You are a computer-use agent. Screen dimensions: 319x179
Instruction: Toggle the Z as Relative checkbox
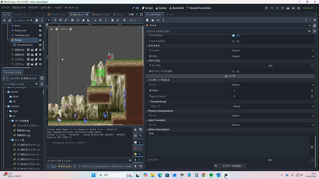click(x=233, y=36)
